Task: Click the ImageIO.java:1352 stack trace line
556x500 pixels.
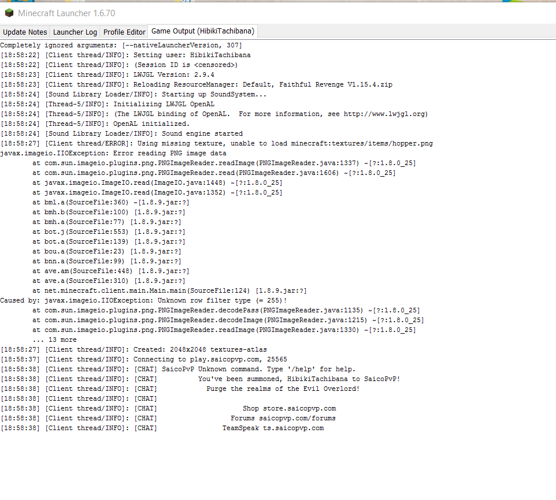Action: (157, 193)
